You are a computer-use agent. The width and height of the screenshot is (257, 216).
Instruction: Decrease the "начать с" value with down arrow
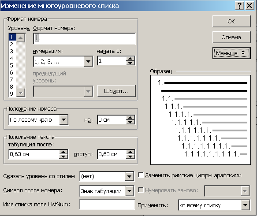coord(130,63)
